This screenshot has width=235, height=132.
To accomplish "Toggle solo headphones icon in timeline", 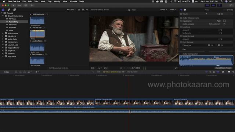I will (214, 72).
